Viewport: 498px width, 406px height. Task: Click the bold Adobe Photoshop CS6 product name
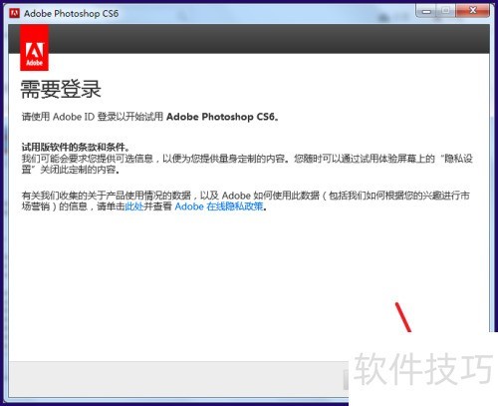(x=220, y=117)
